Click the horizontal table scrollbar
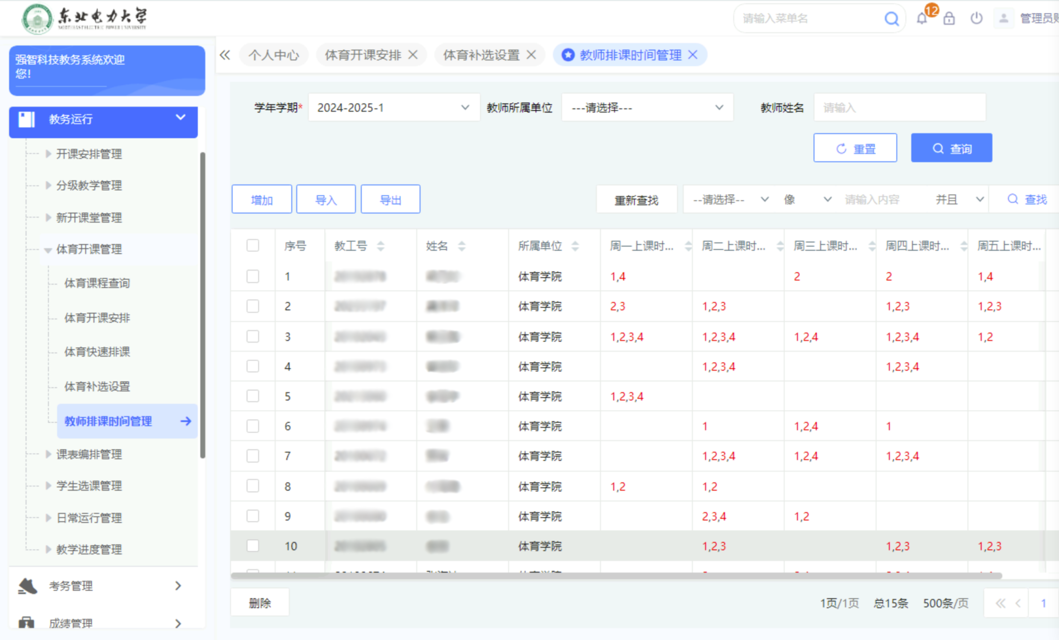The width and height of the screenshot is (1059, 640). click(616, 575)
